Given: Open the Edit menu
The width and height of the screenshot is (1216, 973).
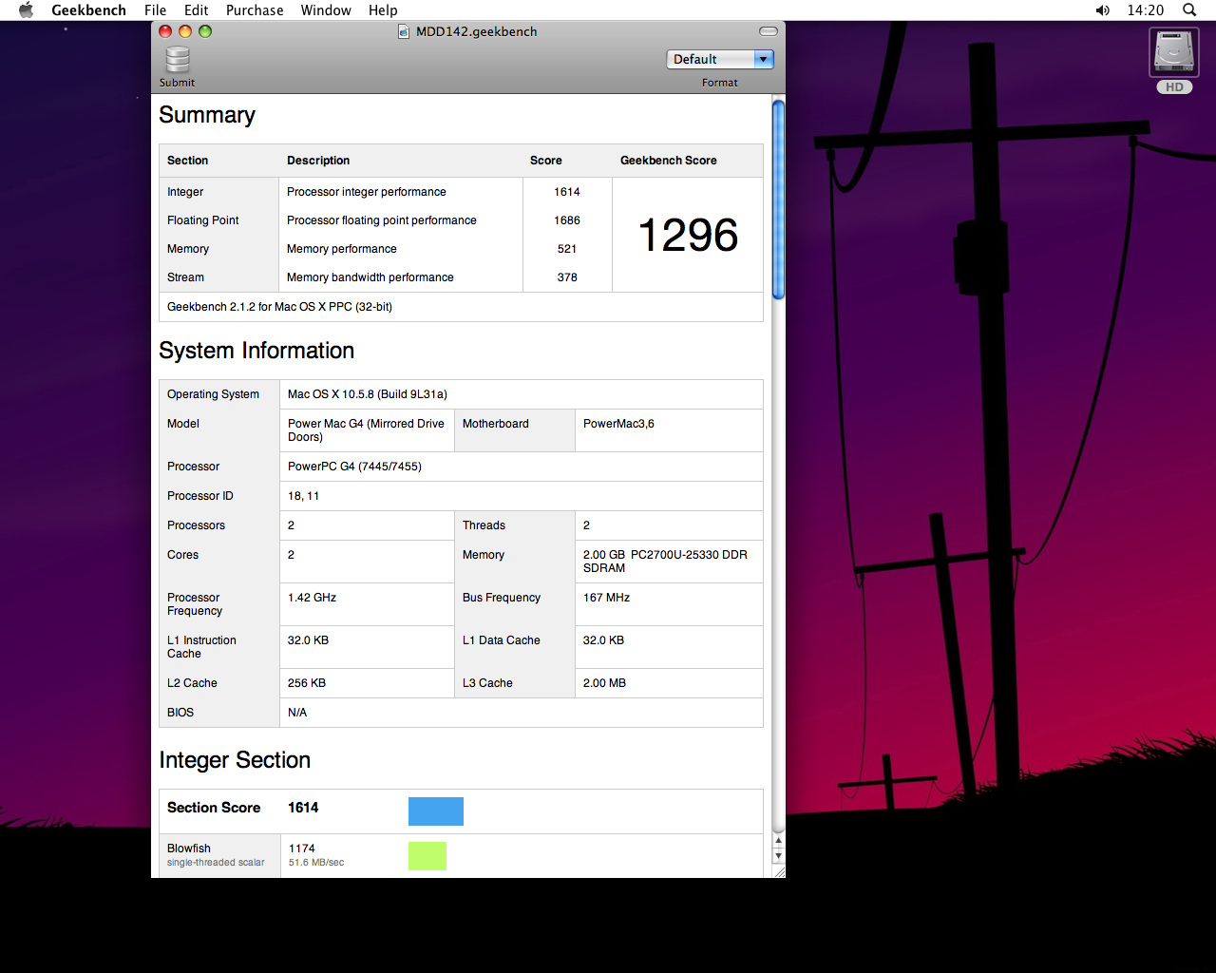Looking at the screenshot, I should (196, 10).
